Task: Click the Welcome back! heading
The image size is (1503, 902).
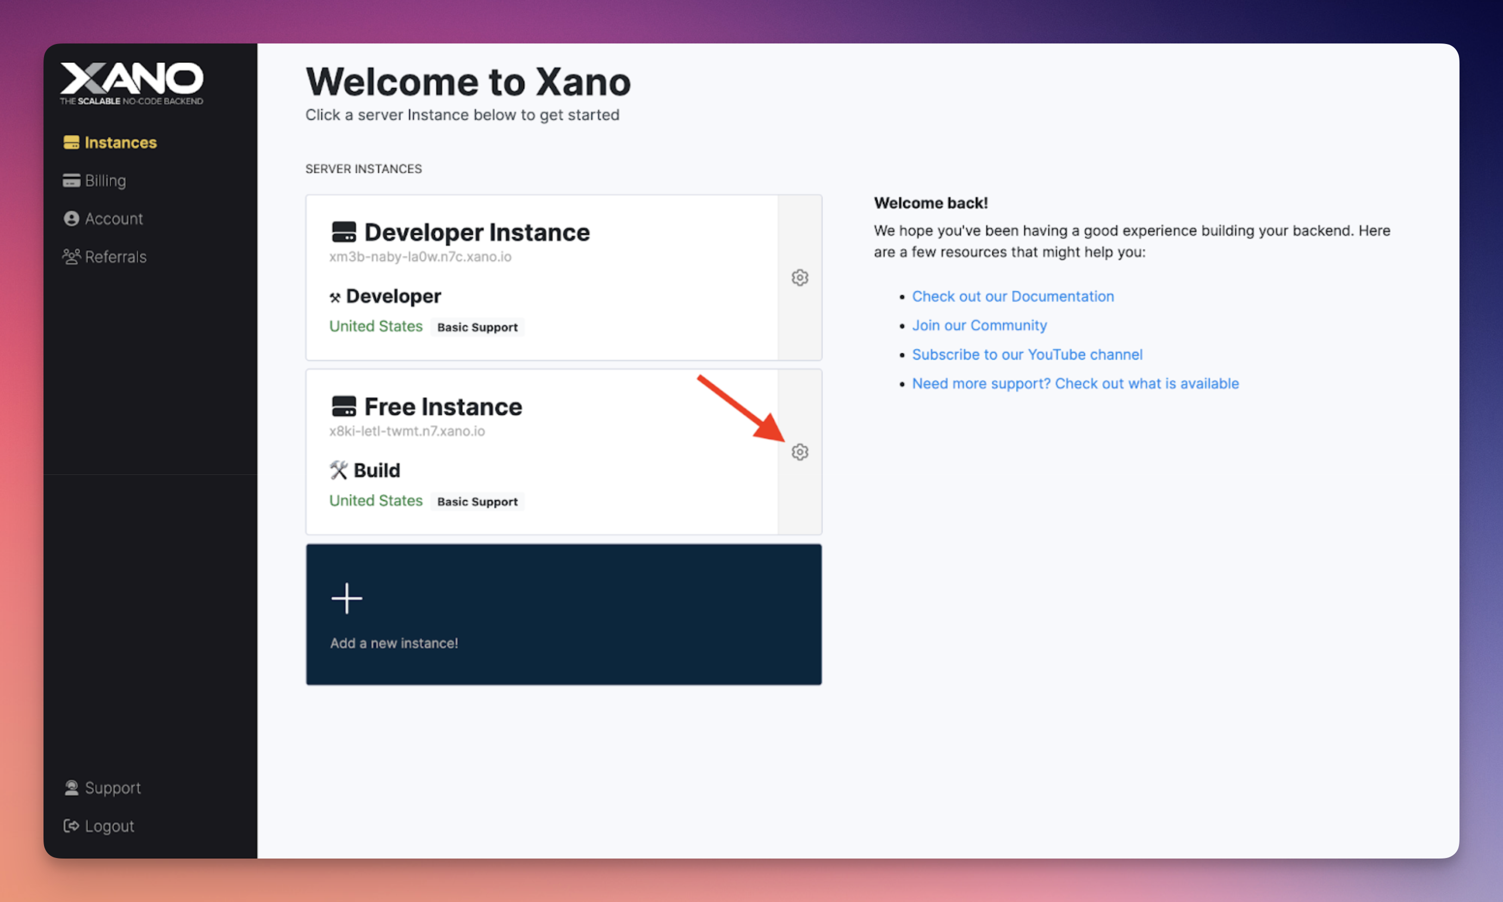Action: pyautogui.click(x=930, y=203)
